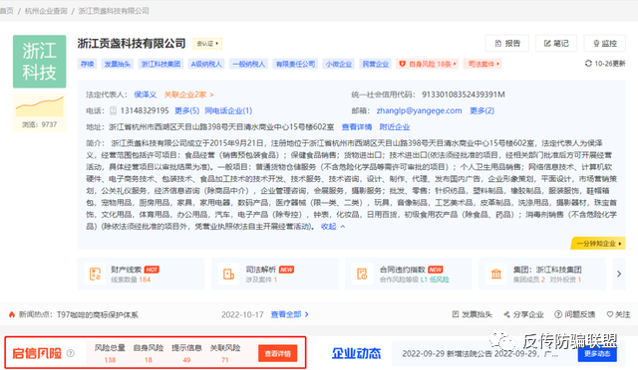Open 合同违约指数 L1 低风险

(x=435, y=279)
